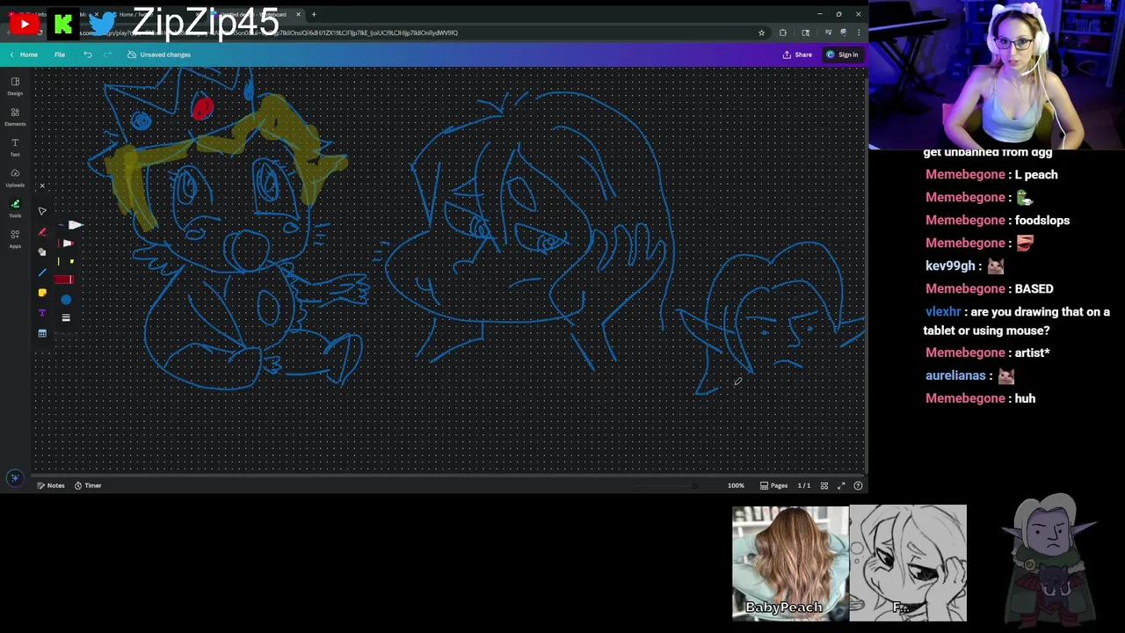
Task: Undo the last stroke
Action: pyautogui.click(x=88, y=55)
